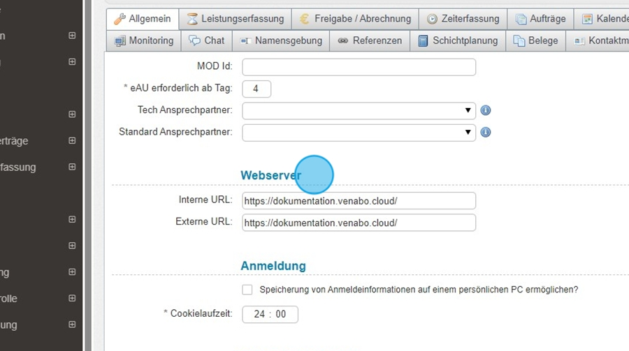The height and width of the screenshot is (351, 629).
Task: Click the info icon beside Standard Ansprechpartner
Action: pos(486,132)
